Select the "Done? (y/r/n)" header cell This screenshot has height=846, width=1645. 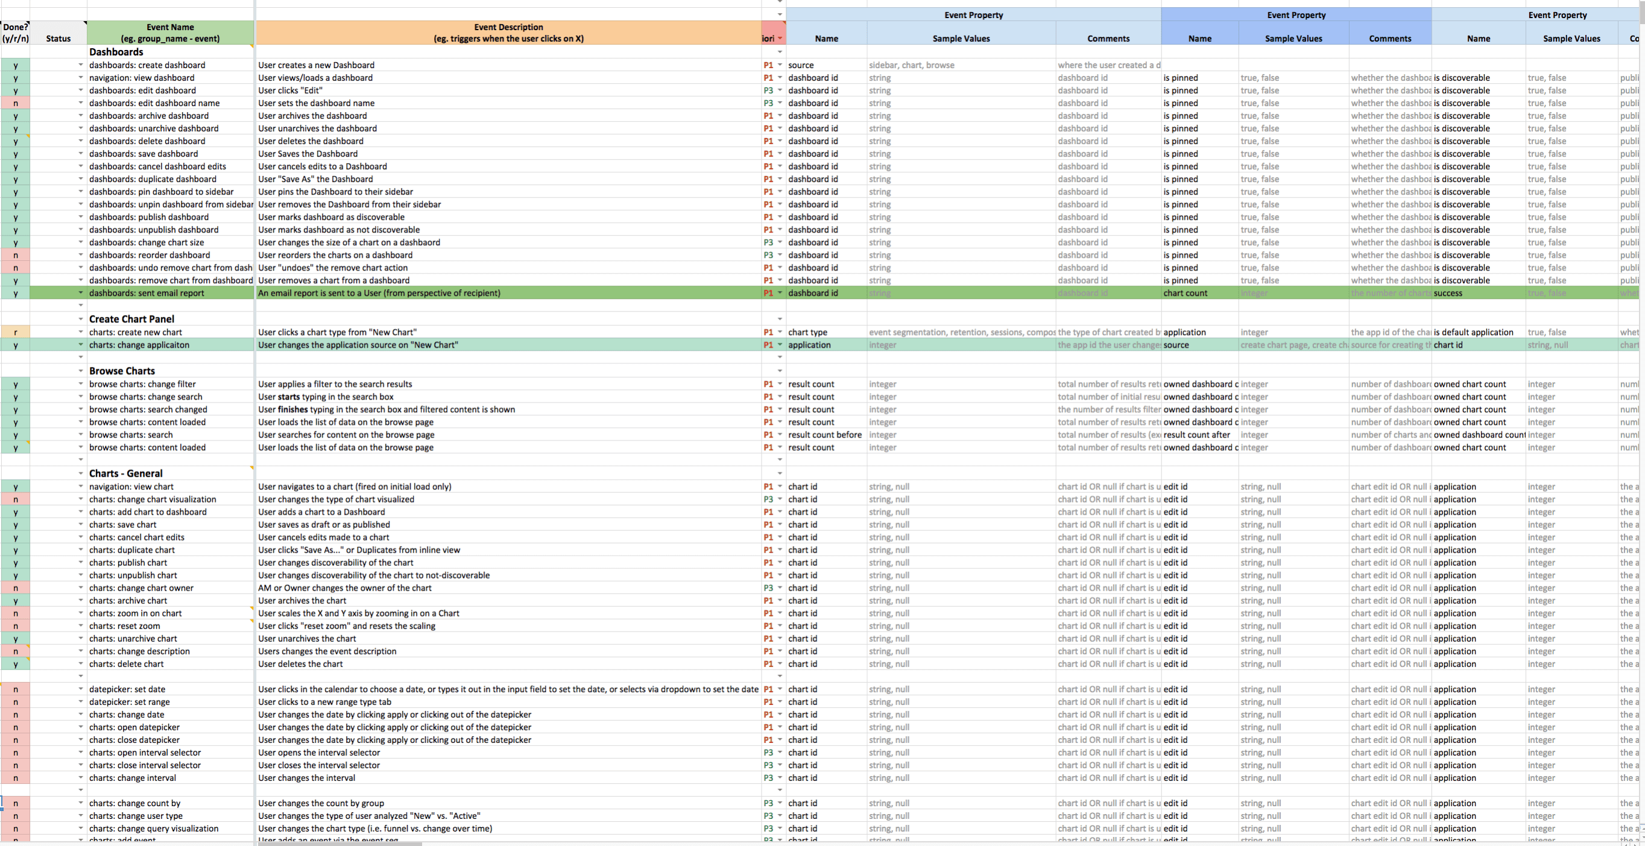click(x=15, y=33)
